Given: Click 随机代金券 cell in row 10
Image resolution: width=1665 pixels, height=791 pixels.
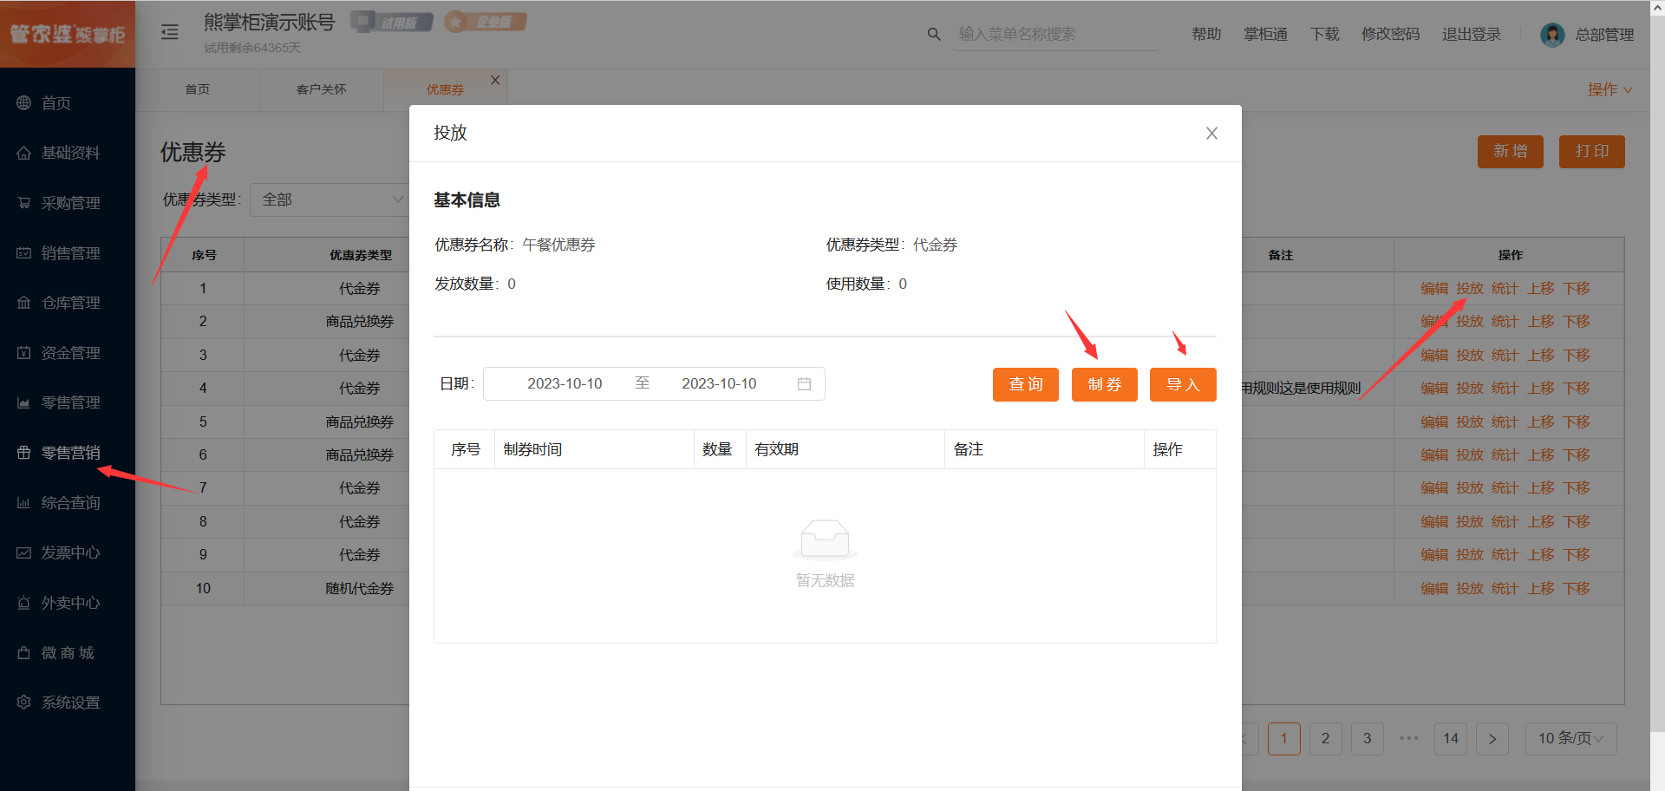Looking at the screenshot, I should pyautogui.click(x=359, y=589).
